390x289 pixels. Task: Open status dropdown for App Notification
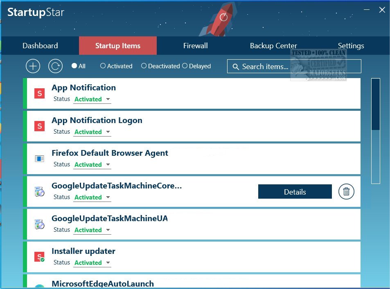tap(92, 99)
